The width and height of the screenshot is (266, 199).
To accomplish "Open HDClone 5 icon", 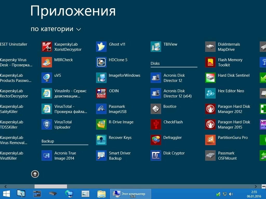I will click(101, 62).
